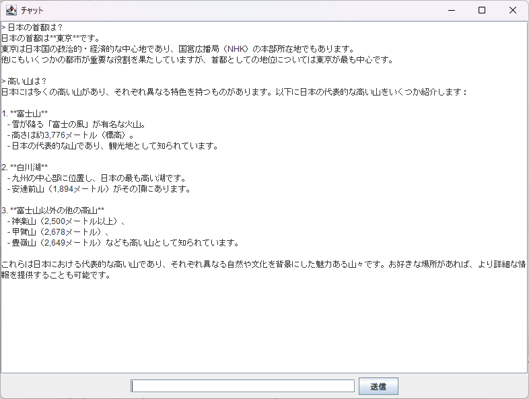Select the '1. **富士山**' heading
This screenshot has height=399, width=529.
(x=25, y=113)
